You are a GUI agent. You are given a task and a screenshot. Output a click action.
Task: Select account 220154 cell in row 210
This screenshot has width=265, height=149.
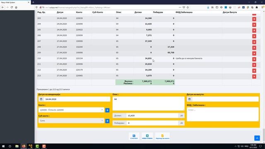tap(79, 58)
